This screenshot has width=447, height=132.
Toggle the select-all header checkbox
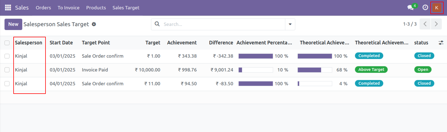tap(7, 43)
